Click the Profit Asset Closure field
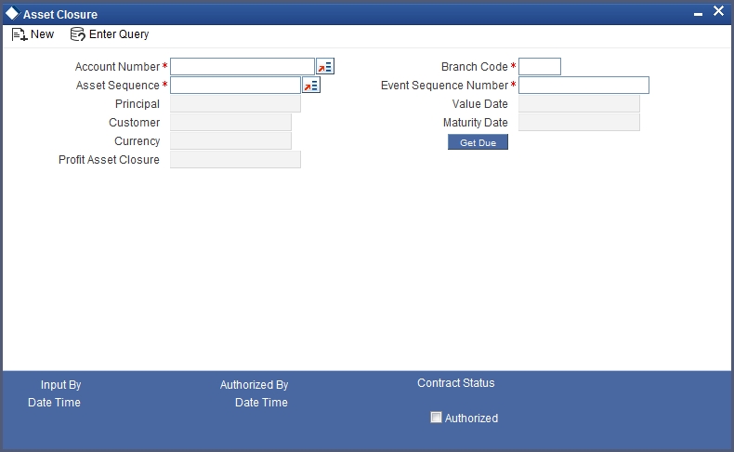 click(235, 160)
